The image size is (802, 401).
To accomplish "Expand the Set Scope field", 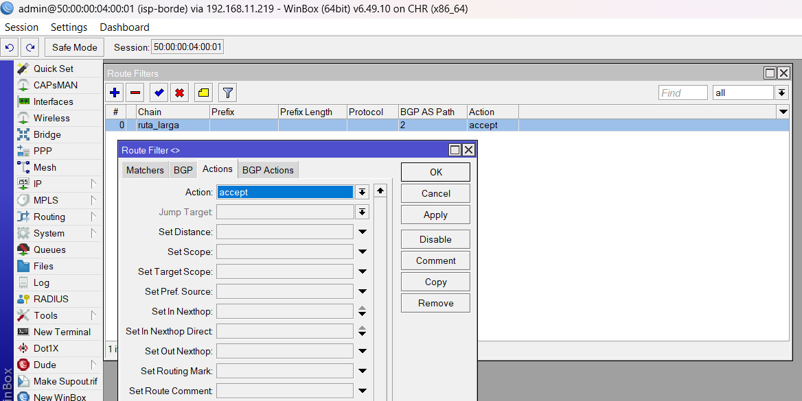I will tap(362, 252).
